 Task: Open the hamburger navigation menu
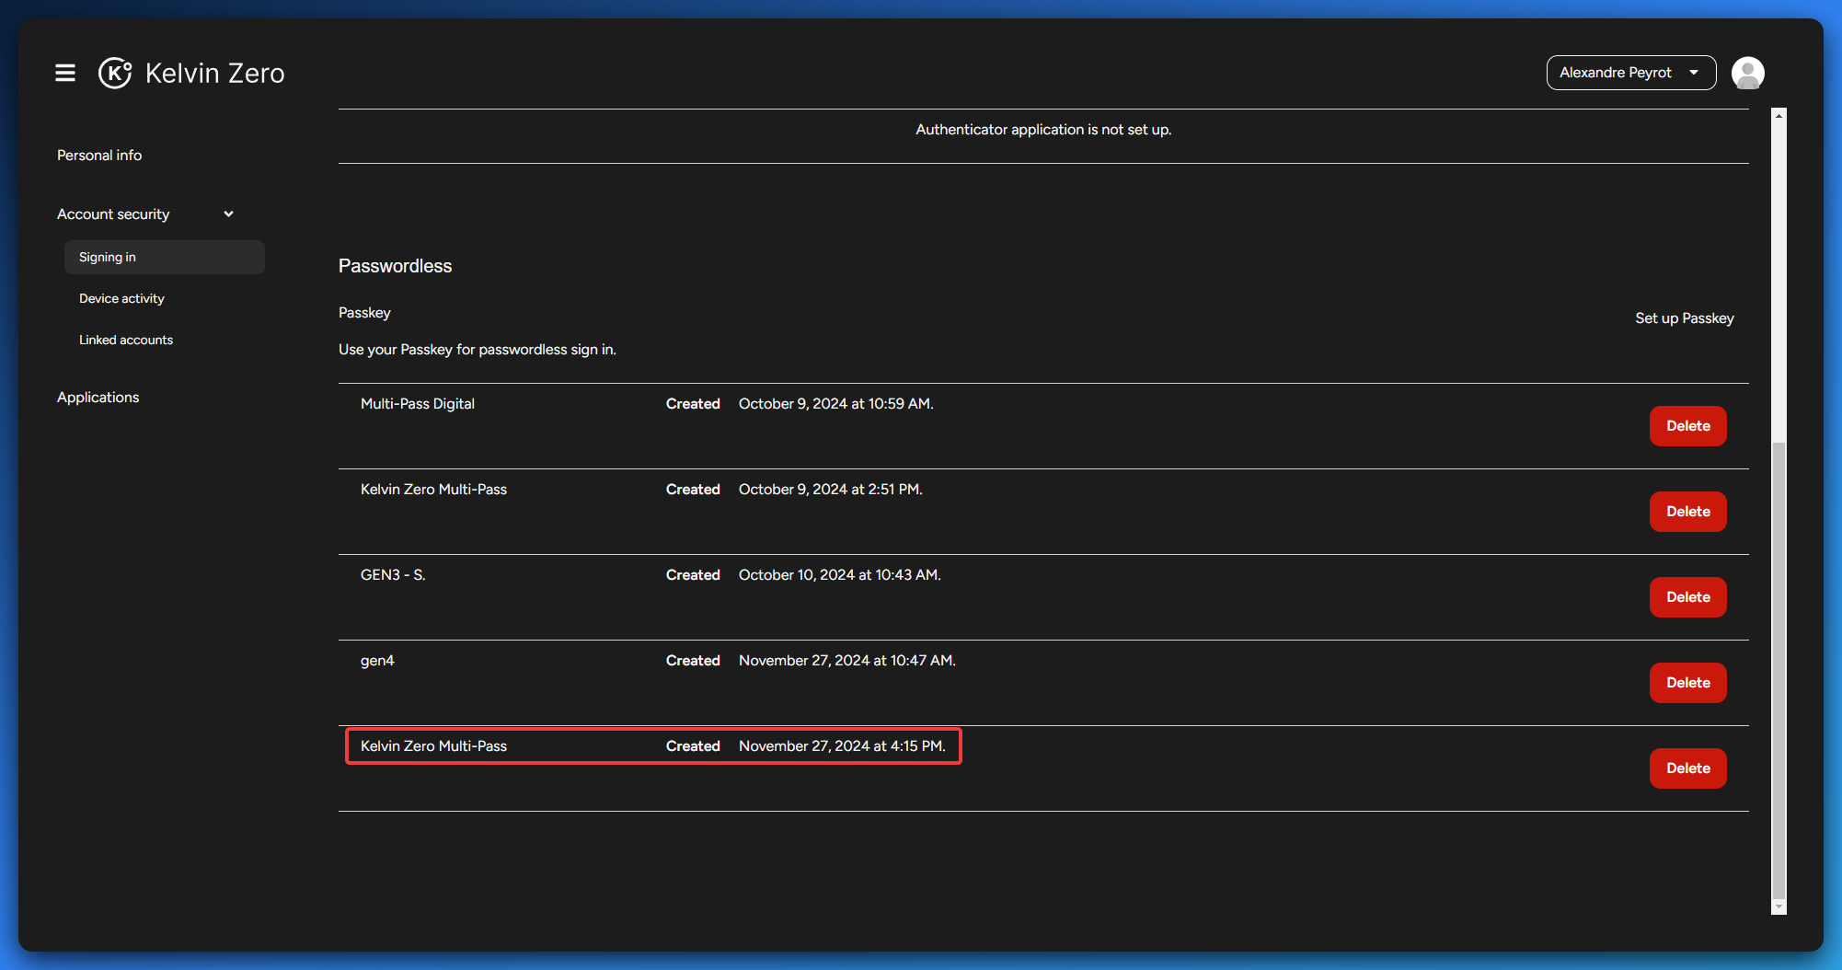point(65,73)
